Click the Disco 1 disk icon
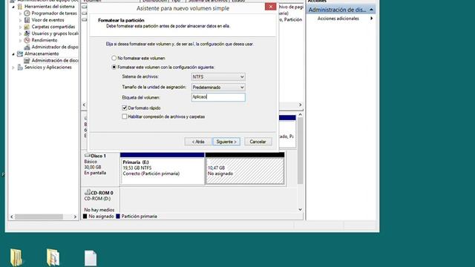Image resolution: width=475 pixels, height=267 pixels. [x=88, y=155]
